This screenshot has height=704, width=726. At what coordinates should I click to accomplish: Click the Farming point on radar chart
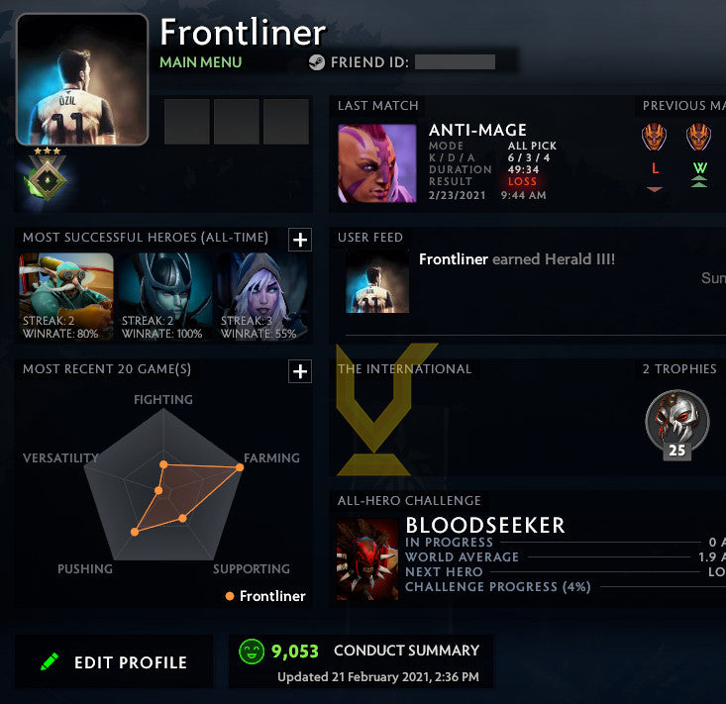tap(240, 467)
